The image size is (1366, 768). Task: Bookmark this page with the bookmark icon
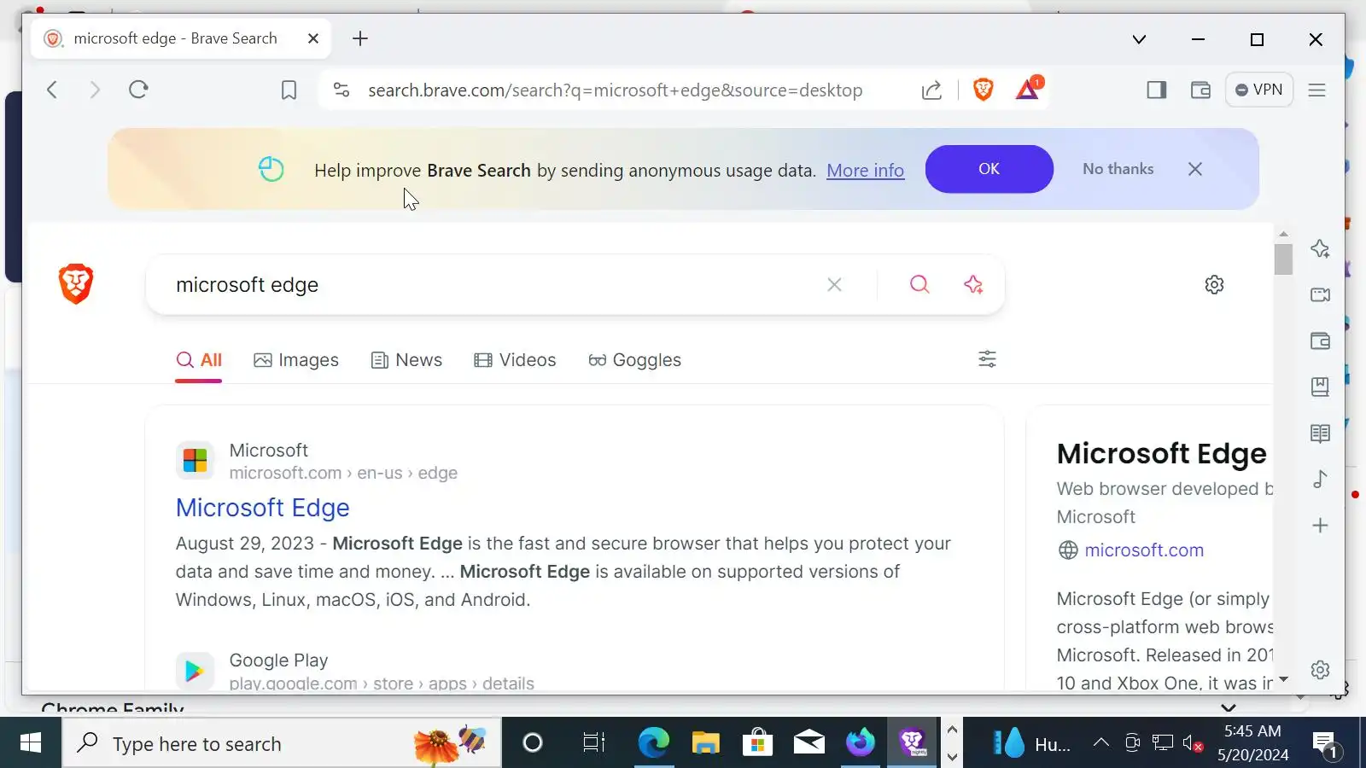[289, 90]
